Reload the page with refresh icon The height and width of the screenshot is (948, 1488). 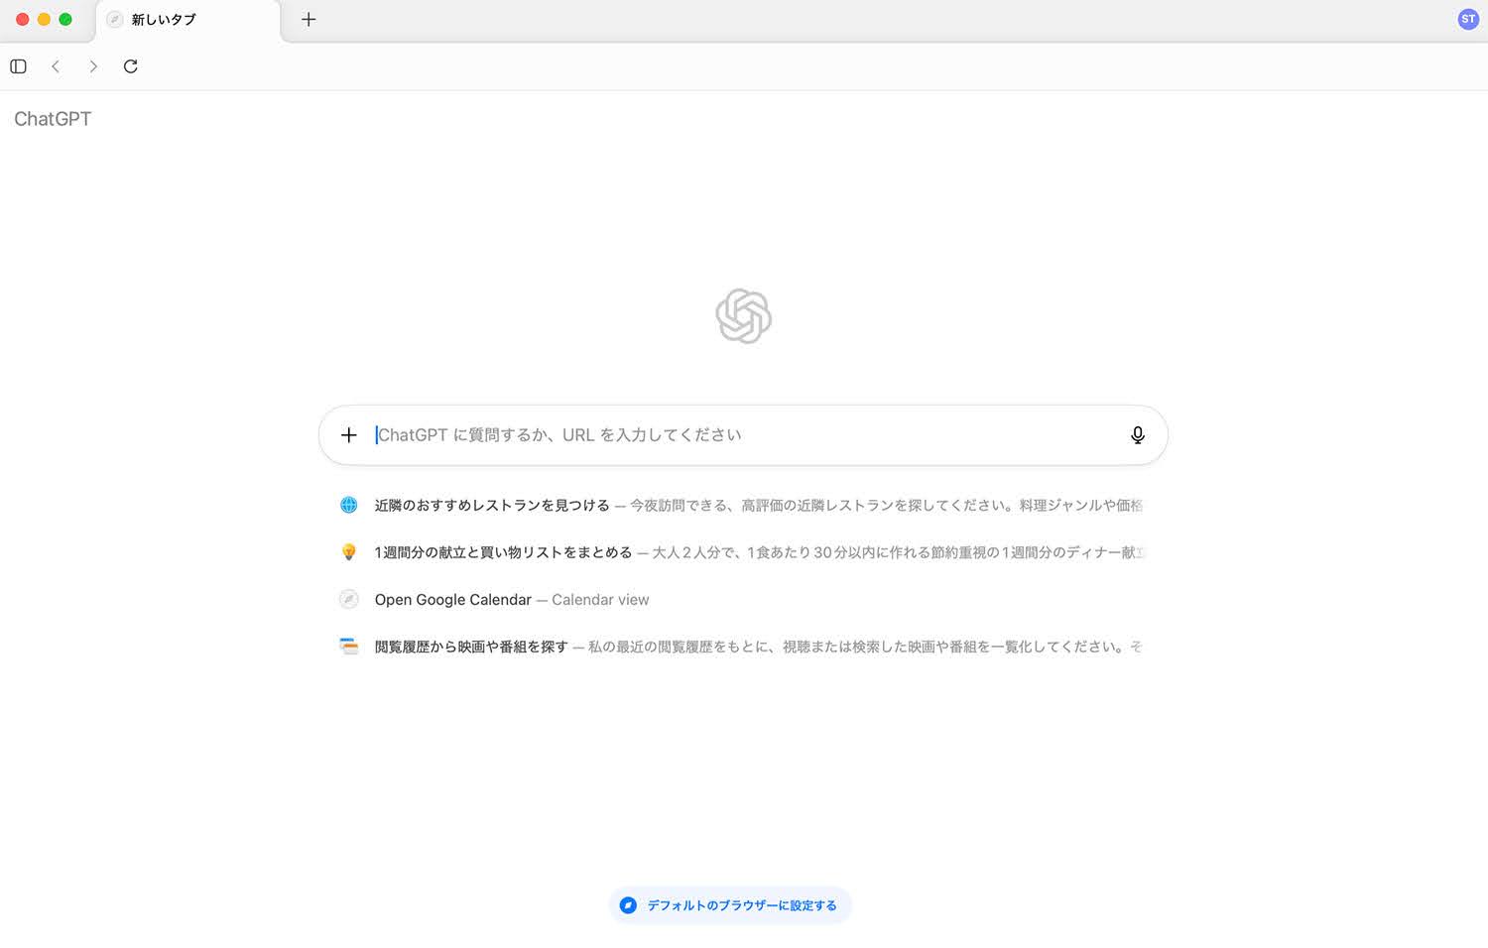(x=130, y=66)
